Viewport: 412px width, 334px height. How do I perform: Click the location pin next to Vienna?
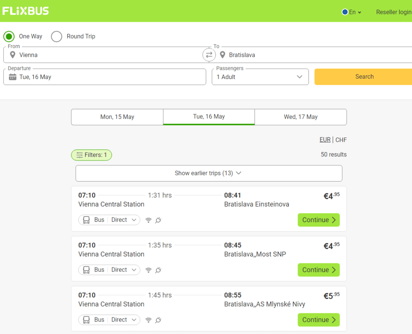12,55
